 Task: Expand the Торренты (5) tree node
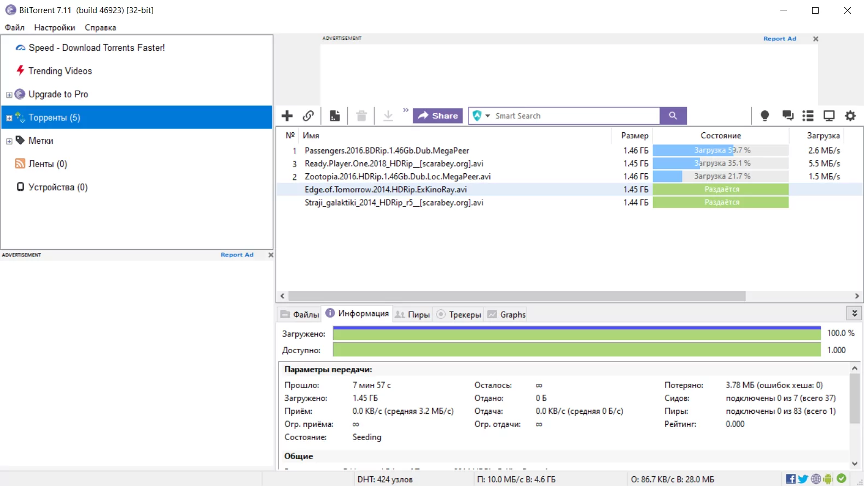tap(9, 118)
